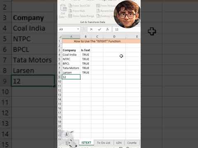Confirm entry with the checkmark
The height and width of the screenshot is (148, 198).
point(99,29)
